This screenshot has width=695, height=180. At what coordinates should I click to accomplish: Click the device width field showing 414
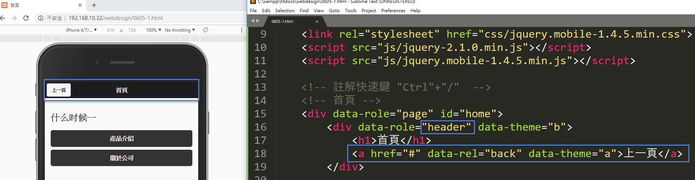click(x=110, y=30)
